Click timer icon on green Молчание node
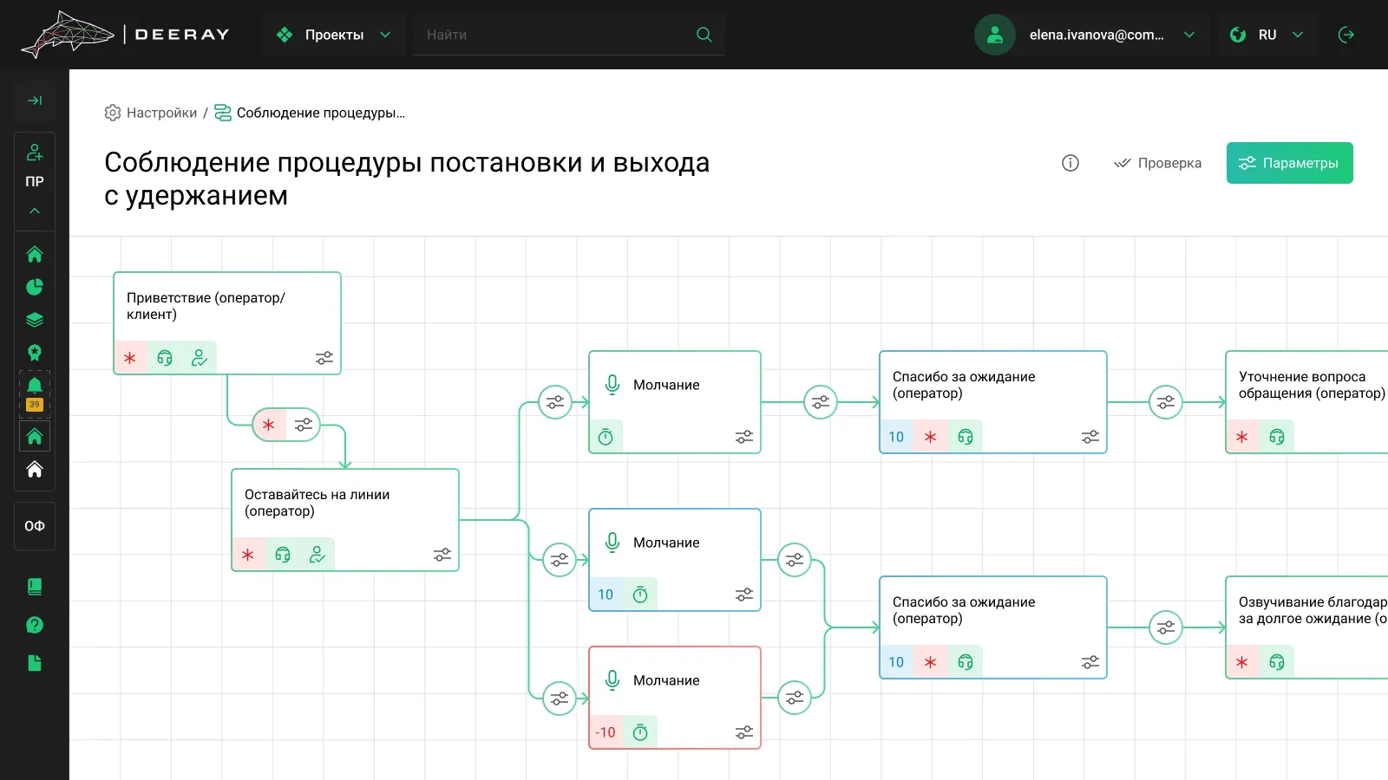 (x=606, y=437)
